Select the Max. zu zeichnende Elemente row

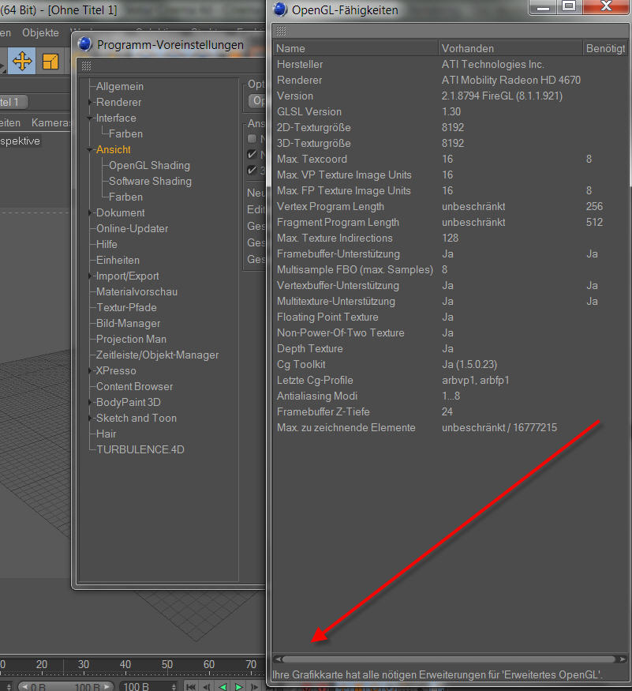click(x=451, y=427)
